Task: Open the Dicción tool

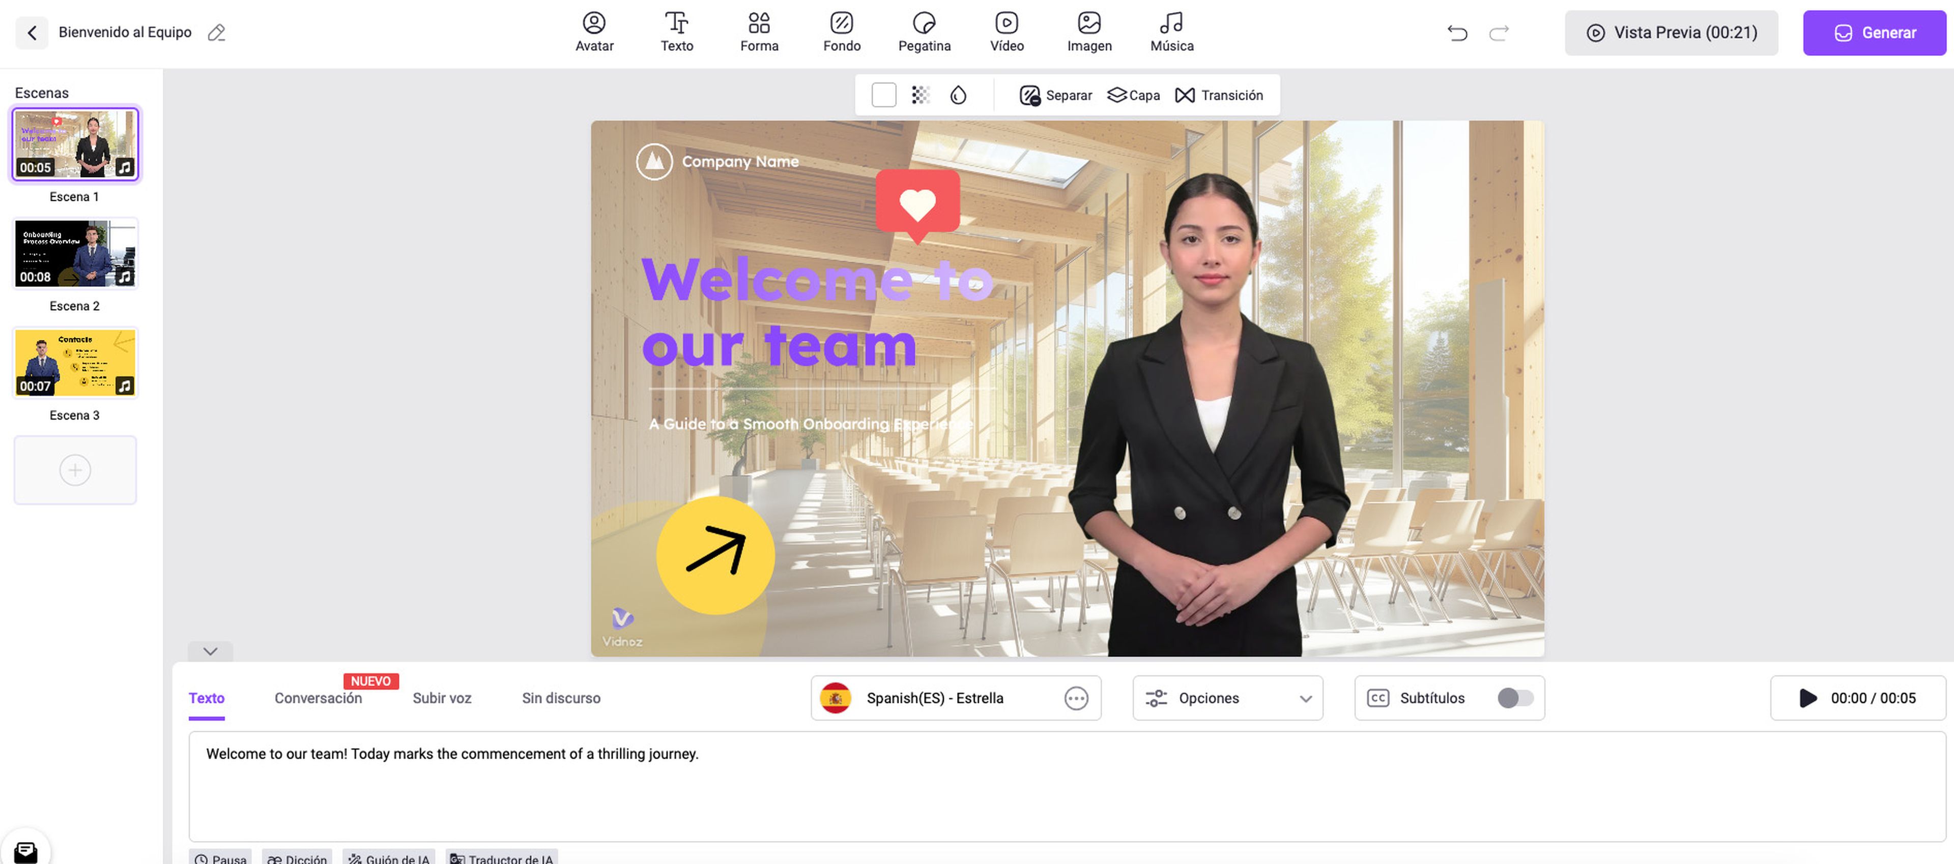Action: (297, 858)
